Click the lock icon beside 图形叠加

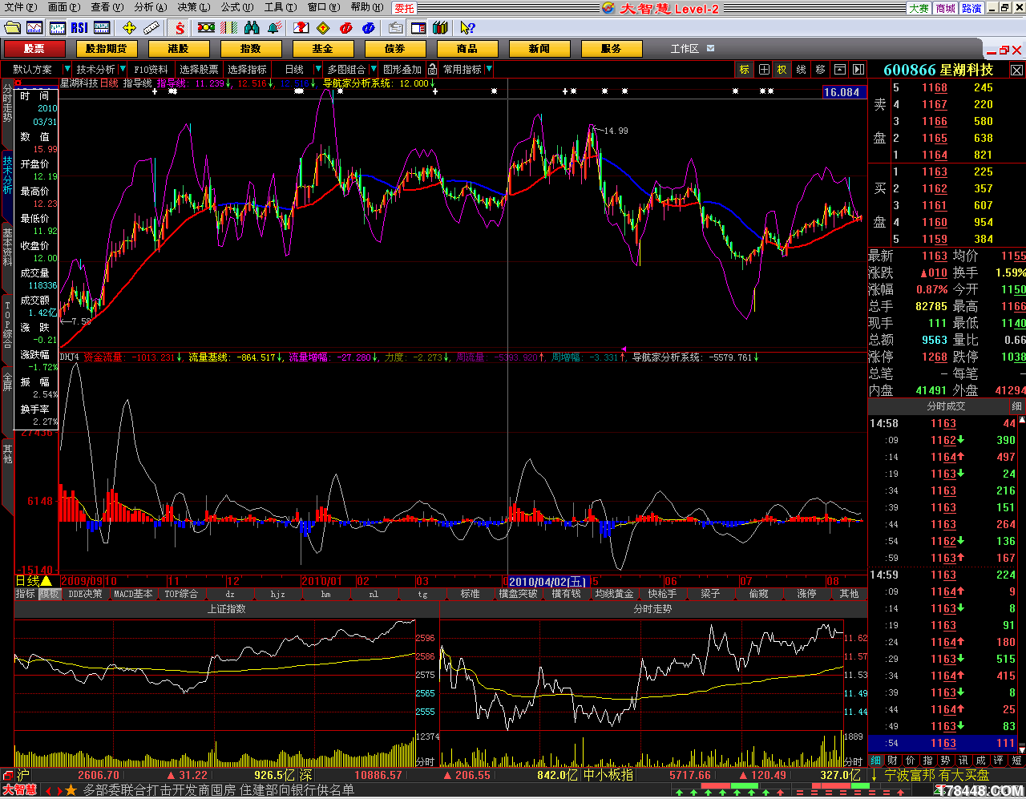point(433,70)
